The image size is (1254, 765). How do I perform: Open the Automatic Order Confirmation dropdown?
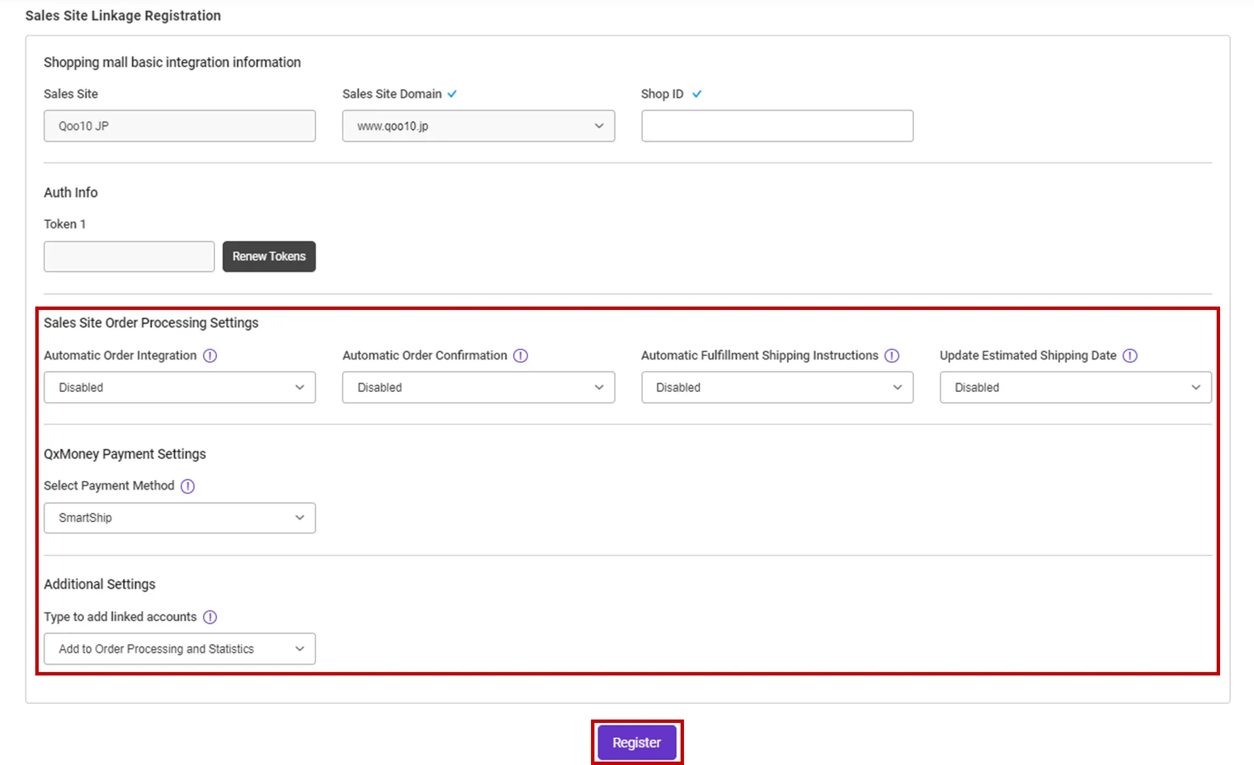point(478,387)
